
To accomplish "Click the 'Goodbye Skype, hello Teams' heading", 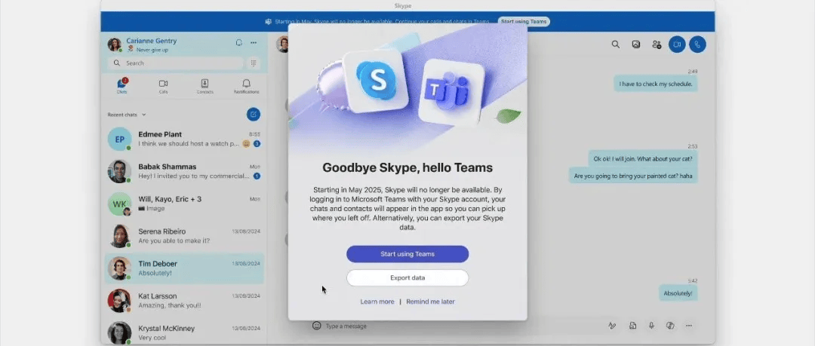I will click(x=407, y=168).
